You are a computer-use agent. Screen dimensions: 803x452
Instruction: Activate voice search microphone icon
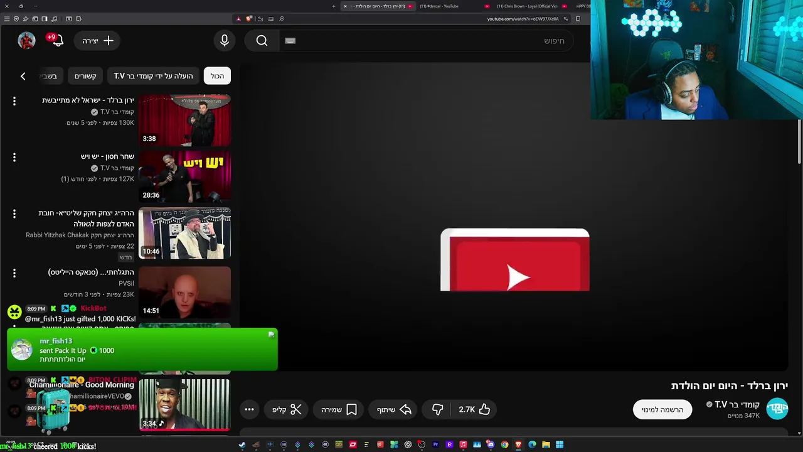pyautogui.click(x=225, y=41)
